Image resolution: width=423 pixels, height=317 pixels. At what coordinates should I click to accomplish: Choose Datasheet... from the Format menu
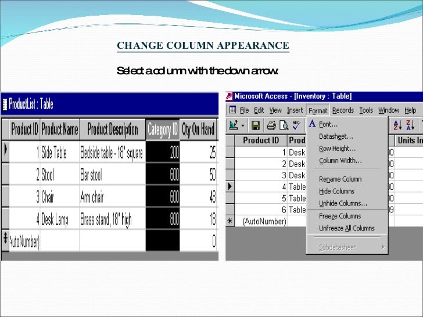(347, 136)
